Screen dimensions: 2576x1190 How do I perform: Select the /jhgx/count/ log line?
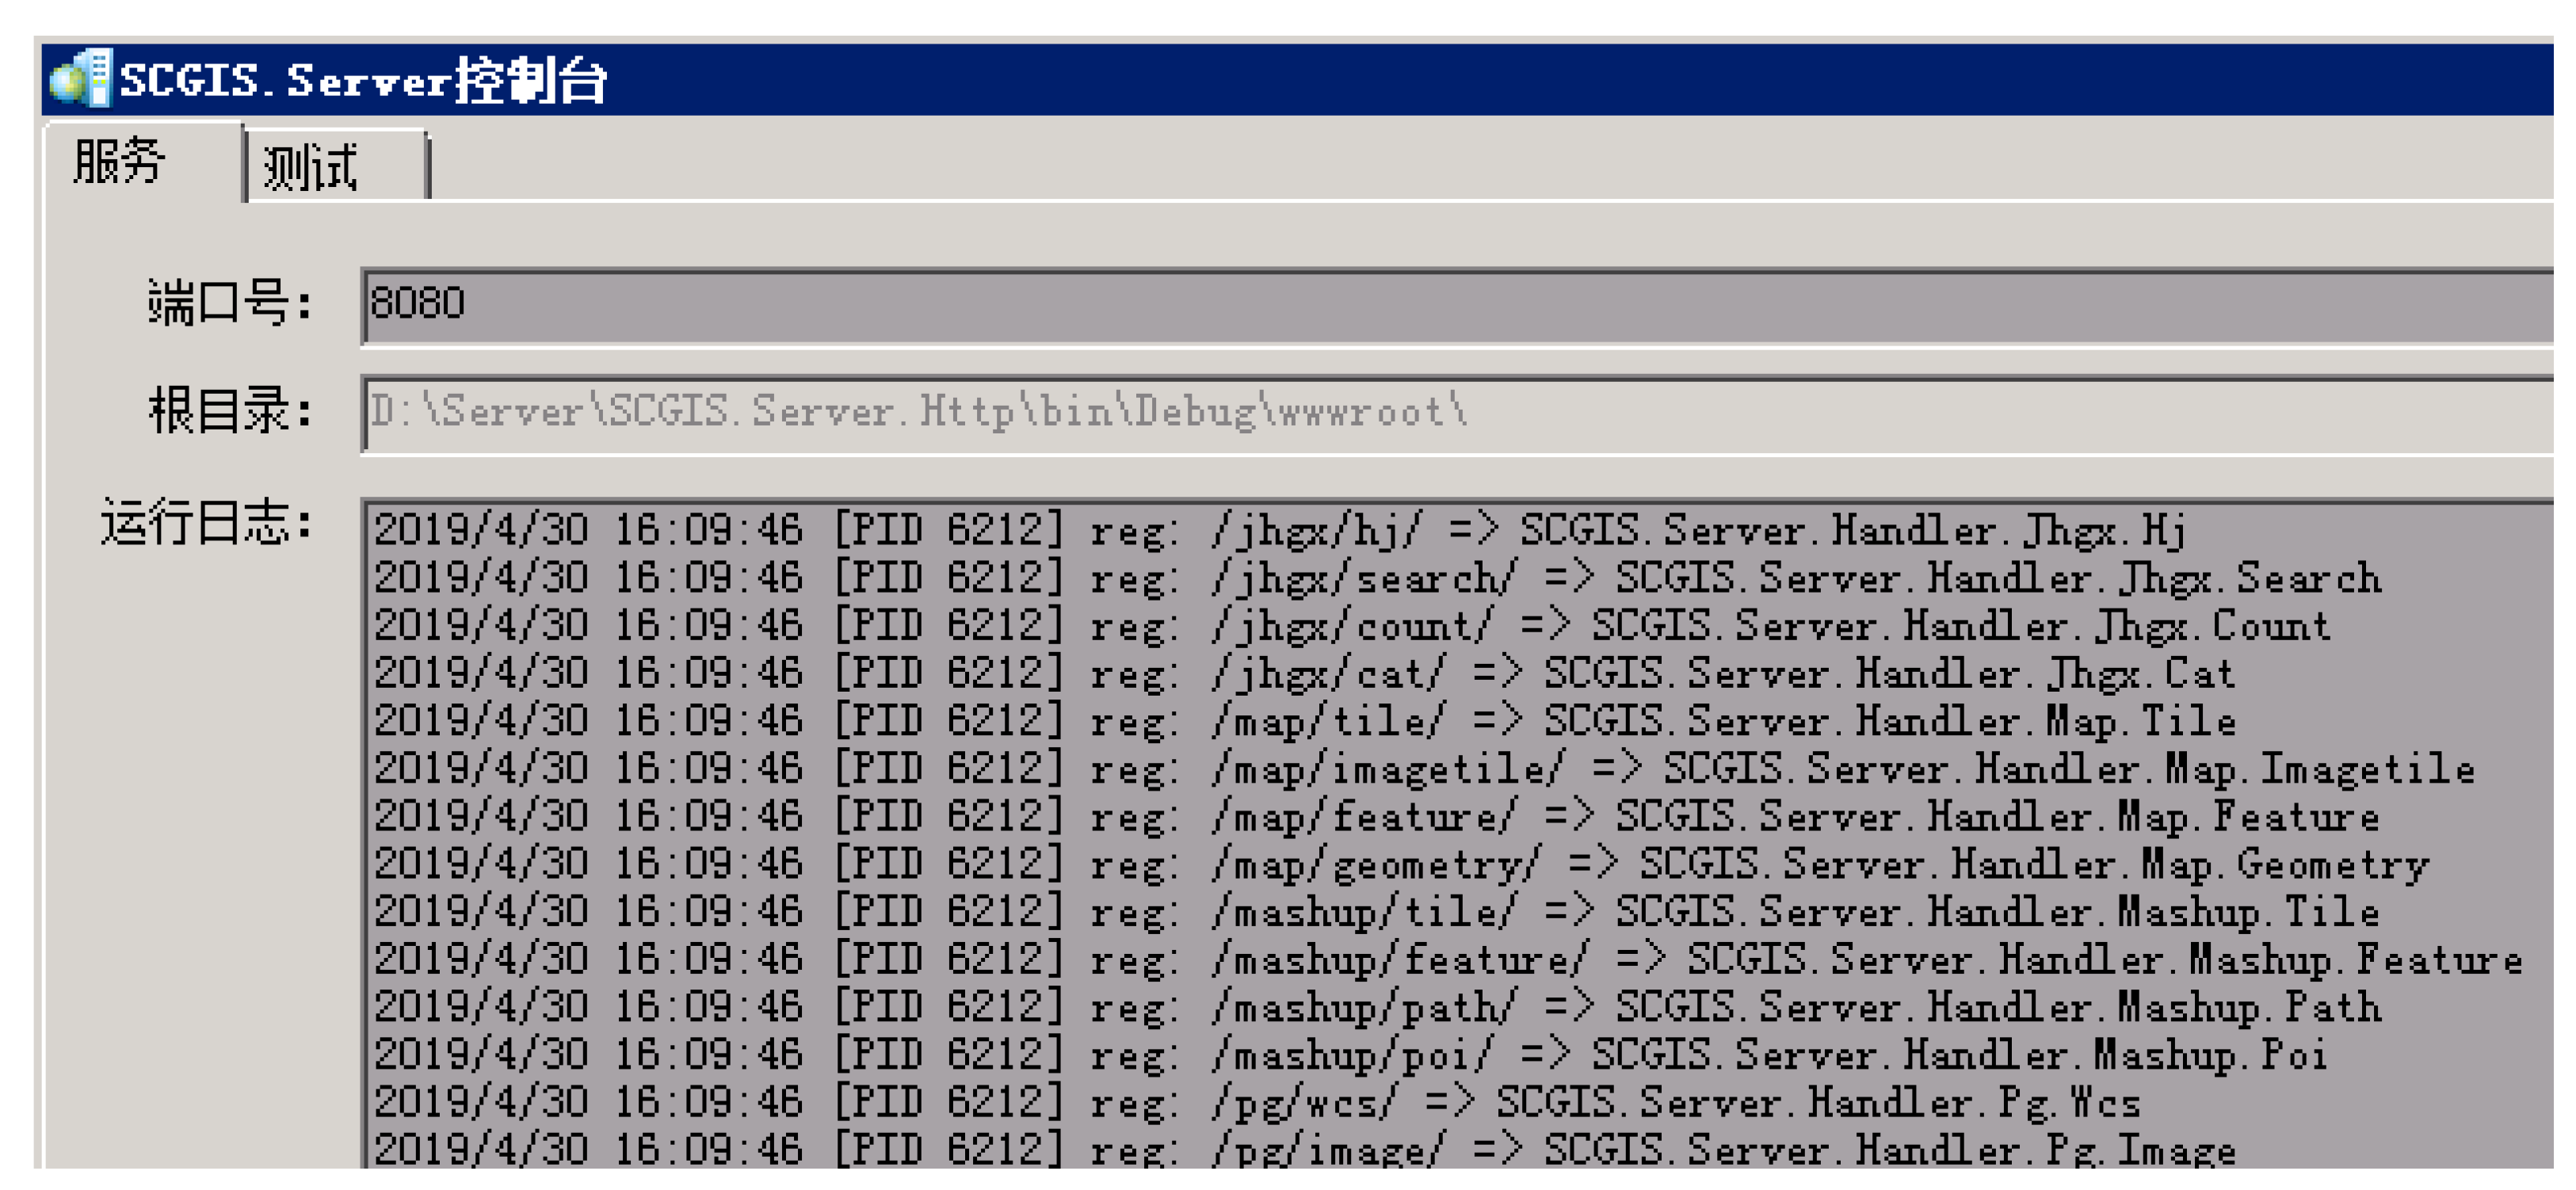tap(1350, 626)
